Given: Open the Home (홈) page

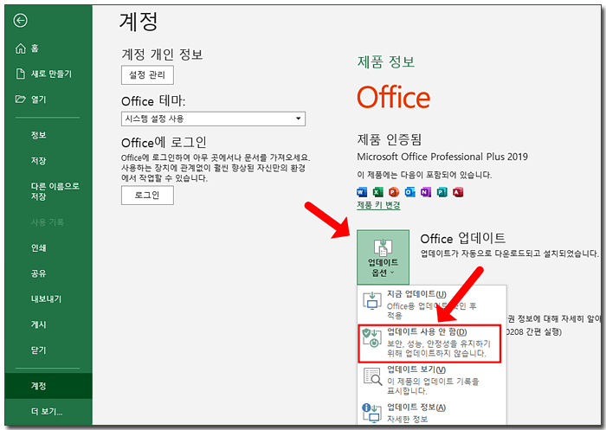Looking at the screenshot, I should [48, 48].
